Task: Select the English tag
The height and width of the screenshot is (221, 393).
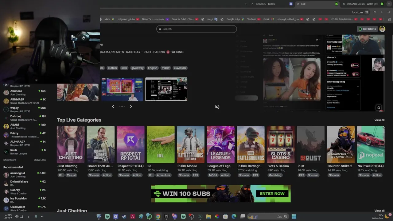Action: pyautogui.click(x=152, y=68)
